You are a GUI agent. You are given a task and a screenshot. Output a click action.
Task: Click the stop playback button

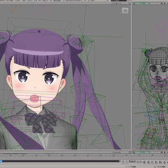tap(152, 162)
